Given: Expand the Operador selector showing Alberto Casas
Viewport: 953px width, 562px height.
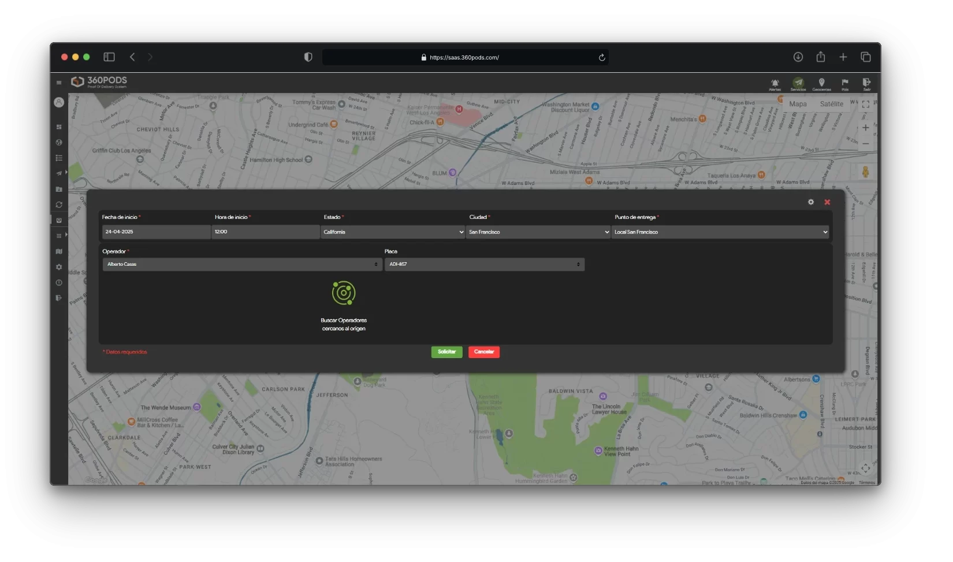Looking at the screenshot, I should pyautogui.click(x=242, y=265).
